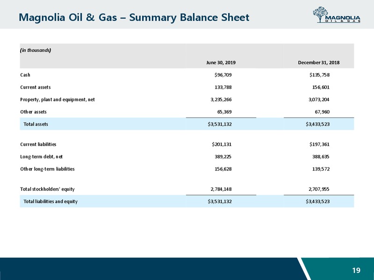Image resolution: width=374 pixels, height=280 pixels.
Task: Select Current assets value 133,788
Action: point(223,87)
